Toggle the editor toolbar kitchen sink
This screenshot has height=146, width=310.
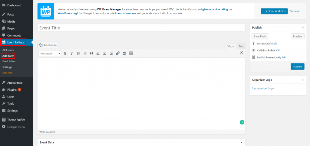131,53
